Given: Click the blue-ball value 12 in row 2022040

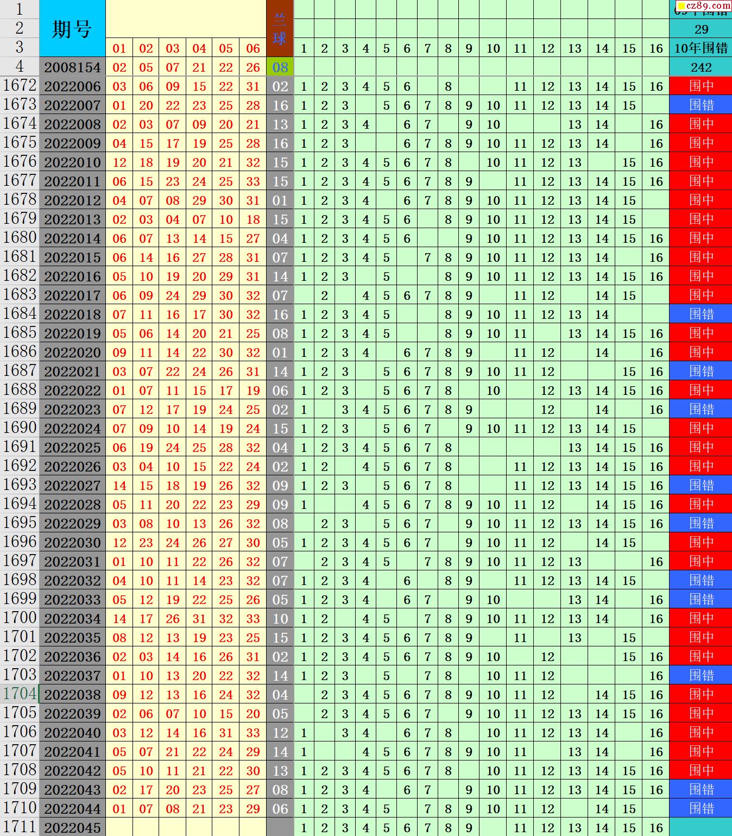Looking at the screenshot, I should [x=280, y=733].
